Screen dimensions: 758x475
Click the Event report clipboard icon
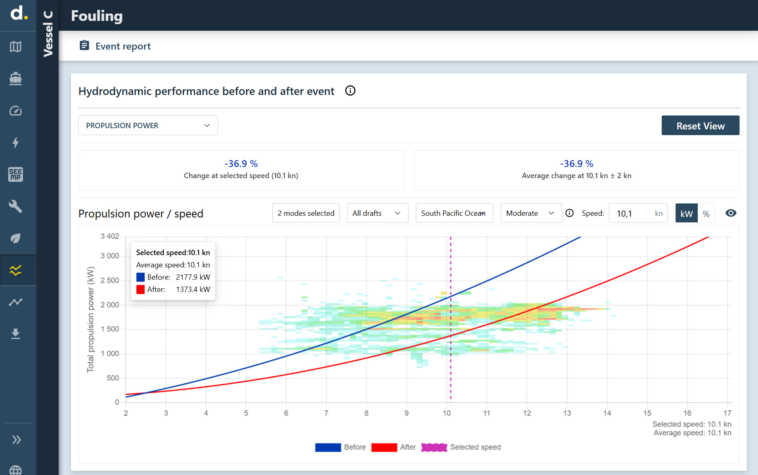pos(84,45)
